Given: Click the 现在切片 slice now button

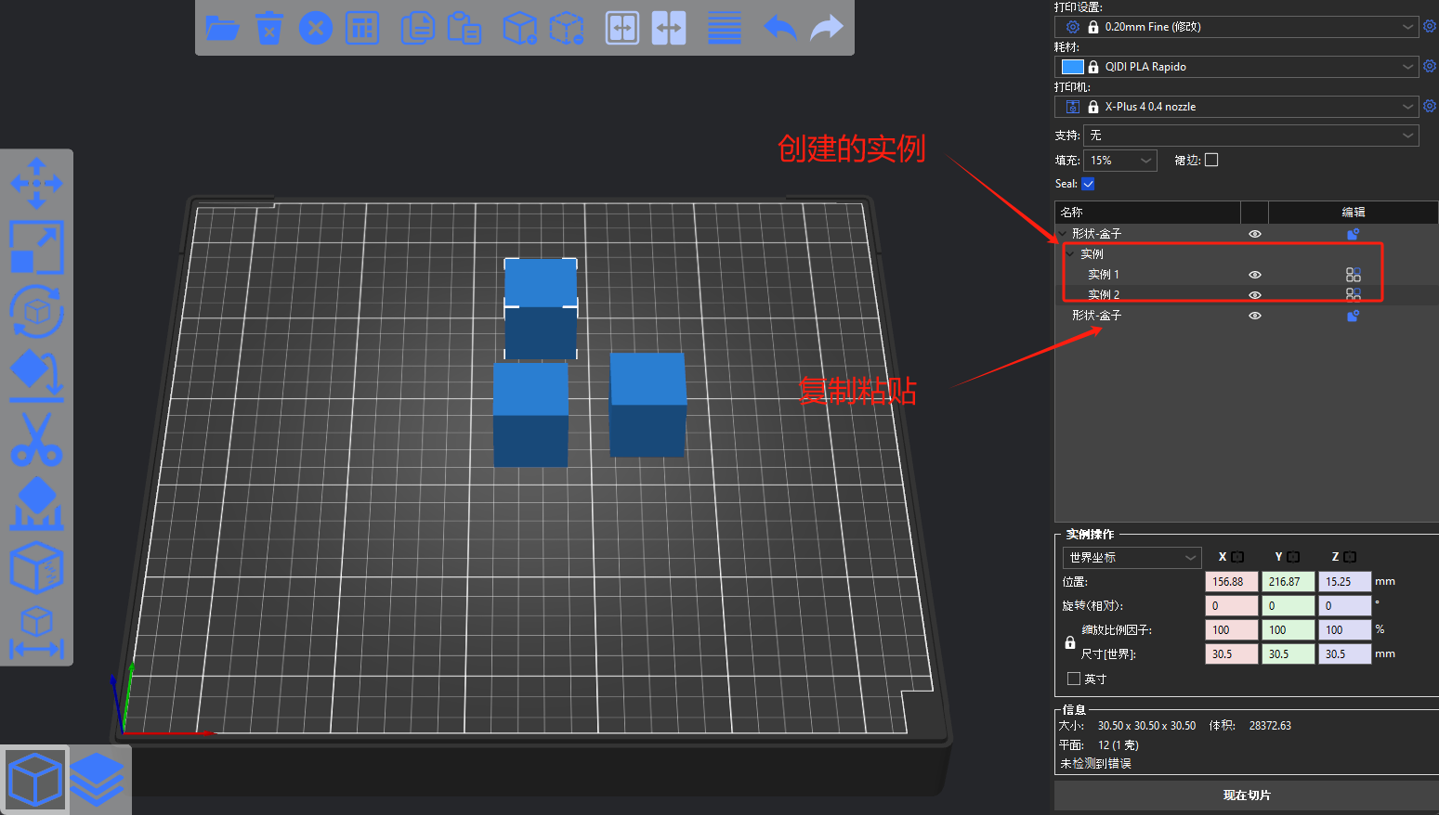Looking at the screenshot, I should coord(1247,796).
